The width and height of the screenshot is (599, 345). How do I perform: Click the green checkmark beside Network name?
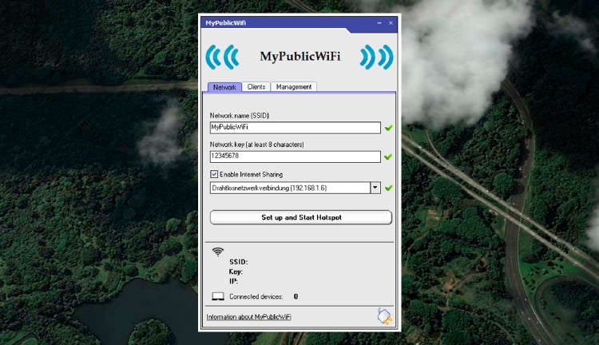tap(388, 128)
